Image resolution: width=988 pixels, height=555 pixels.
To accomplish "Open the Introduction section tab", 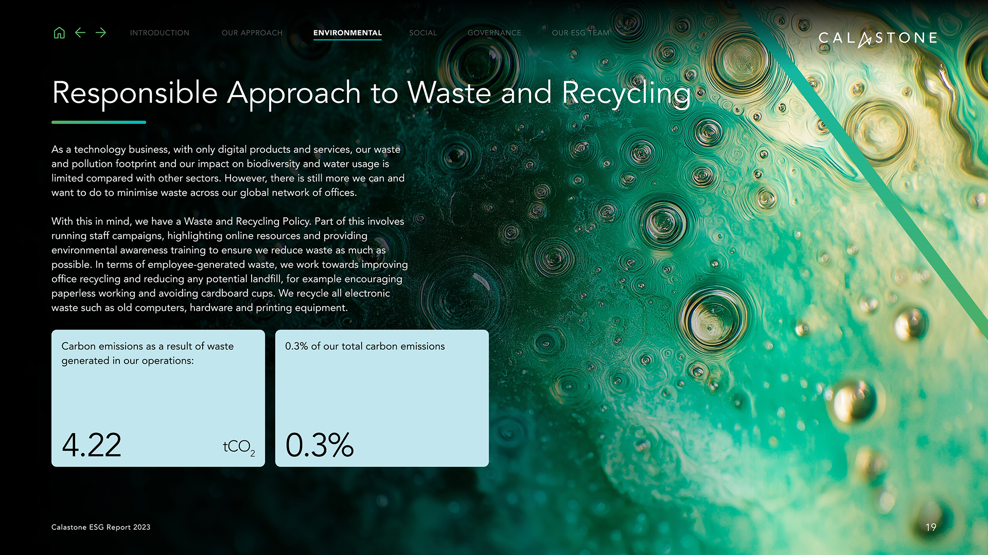I will [160, 33].
